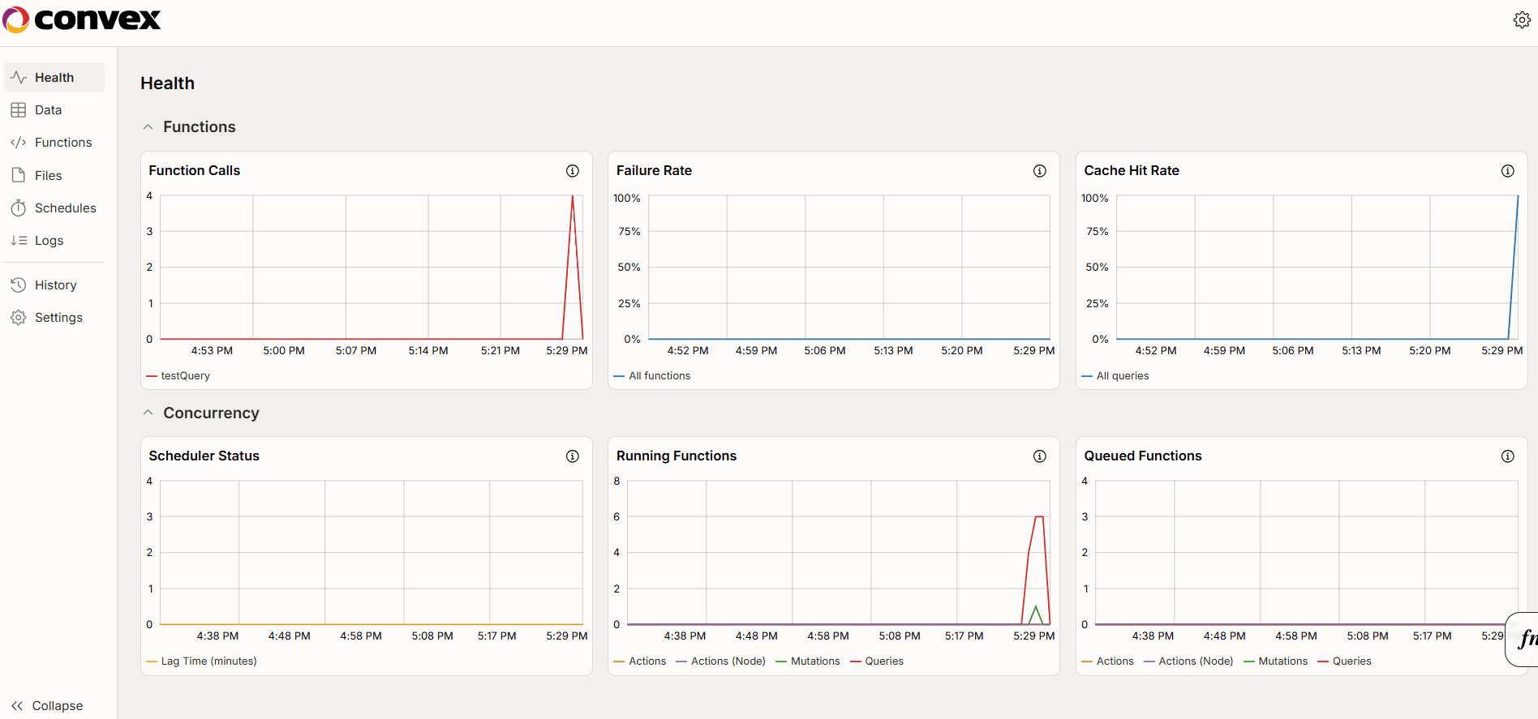The height and width of the screenshot is (719, 1538).
Task: Show info for Cache Hit Rate chart
Action: pos(1508,171)
